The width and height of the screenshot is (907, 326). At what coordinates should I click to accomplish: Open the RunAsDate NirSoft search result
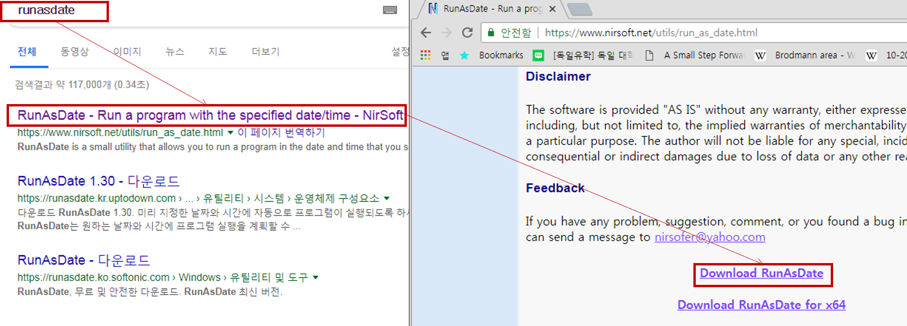[210, 115]
